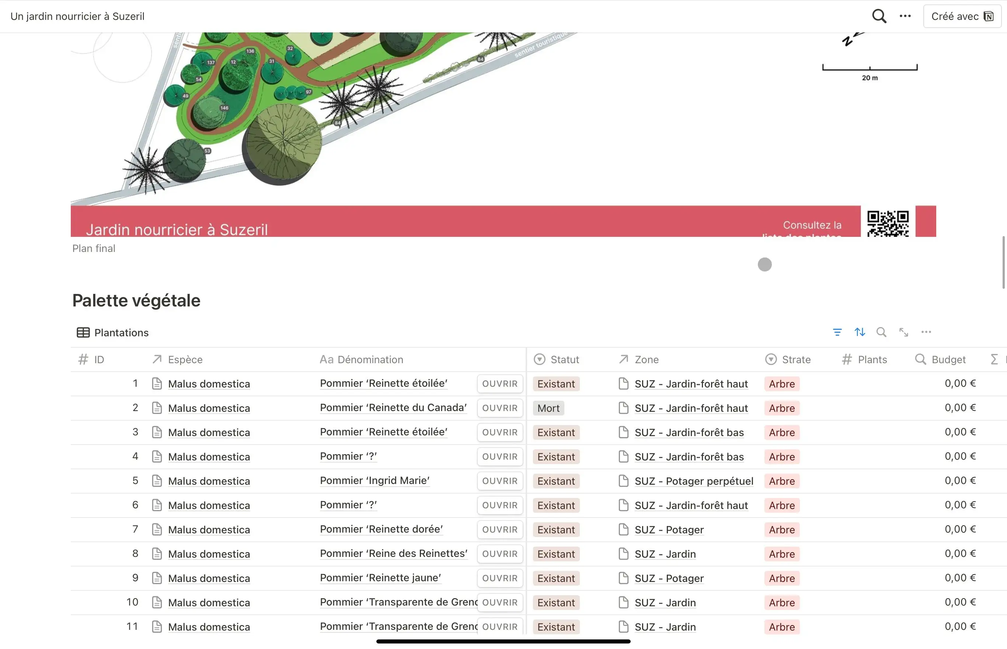Open the Espèce column header menu
Screen dimensions: 1007x649
click(177, 359)
